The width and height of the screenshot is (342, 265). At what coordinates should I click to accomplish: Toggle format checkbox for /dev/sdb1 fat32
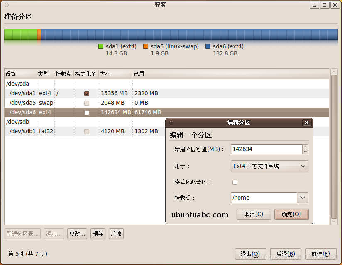coord(87,132)
